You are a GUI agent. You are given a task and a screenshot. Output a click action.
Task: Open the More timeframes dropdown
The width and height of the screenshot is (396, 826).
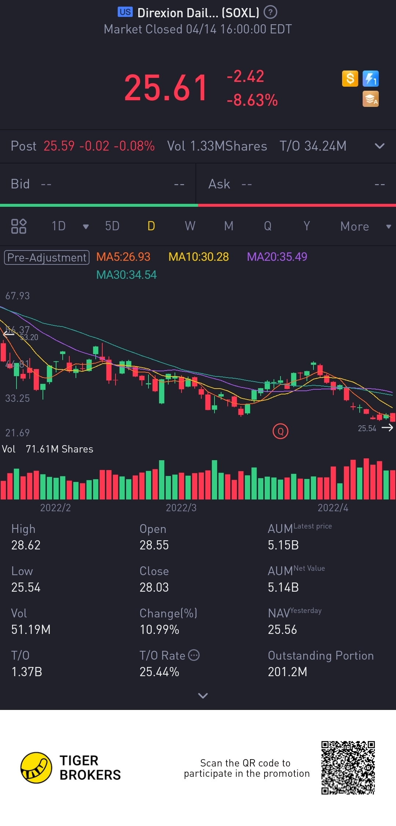coord(365,226)
